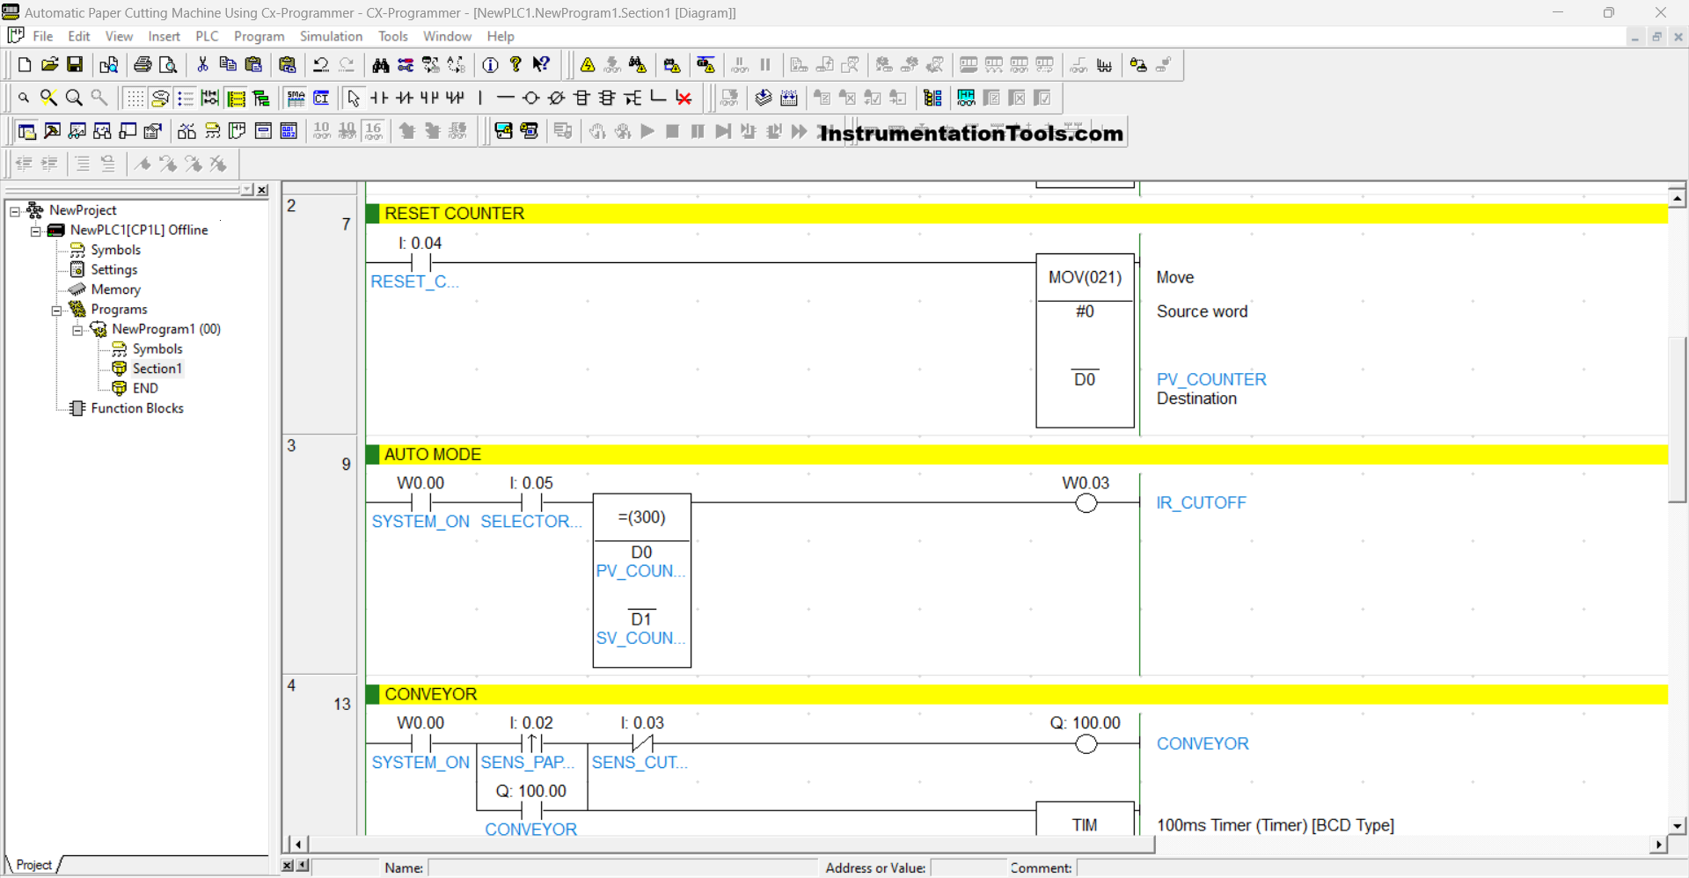This screenshot has height=878, width=1689.
Task: Switch to the Project tab
Action: [33, 865]
